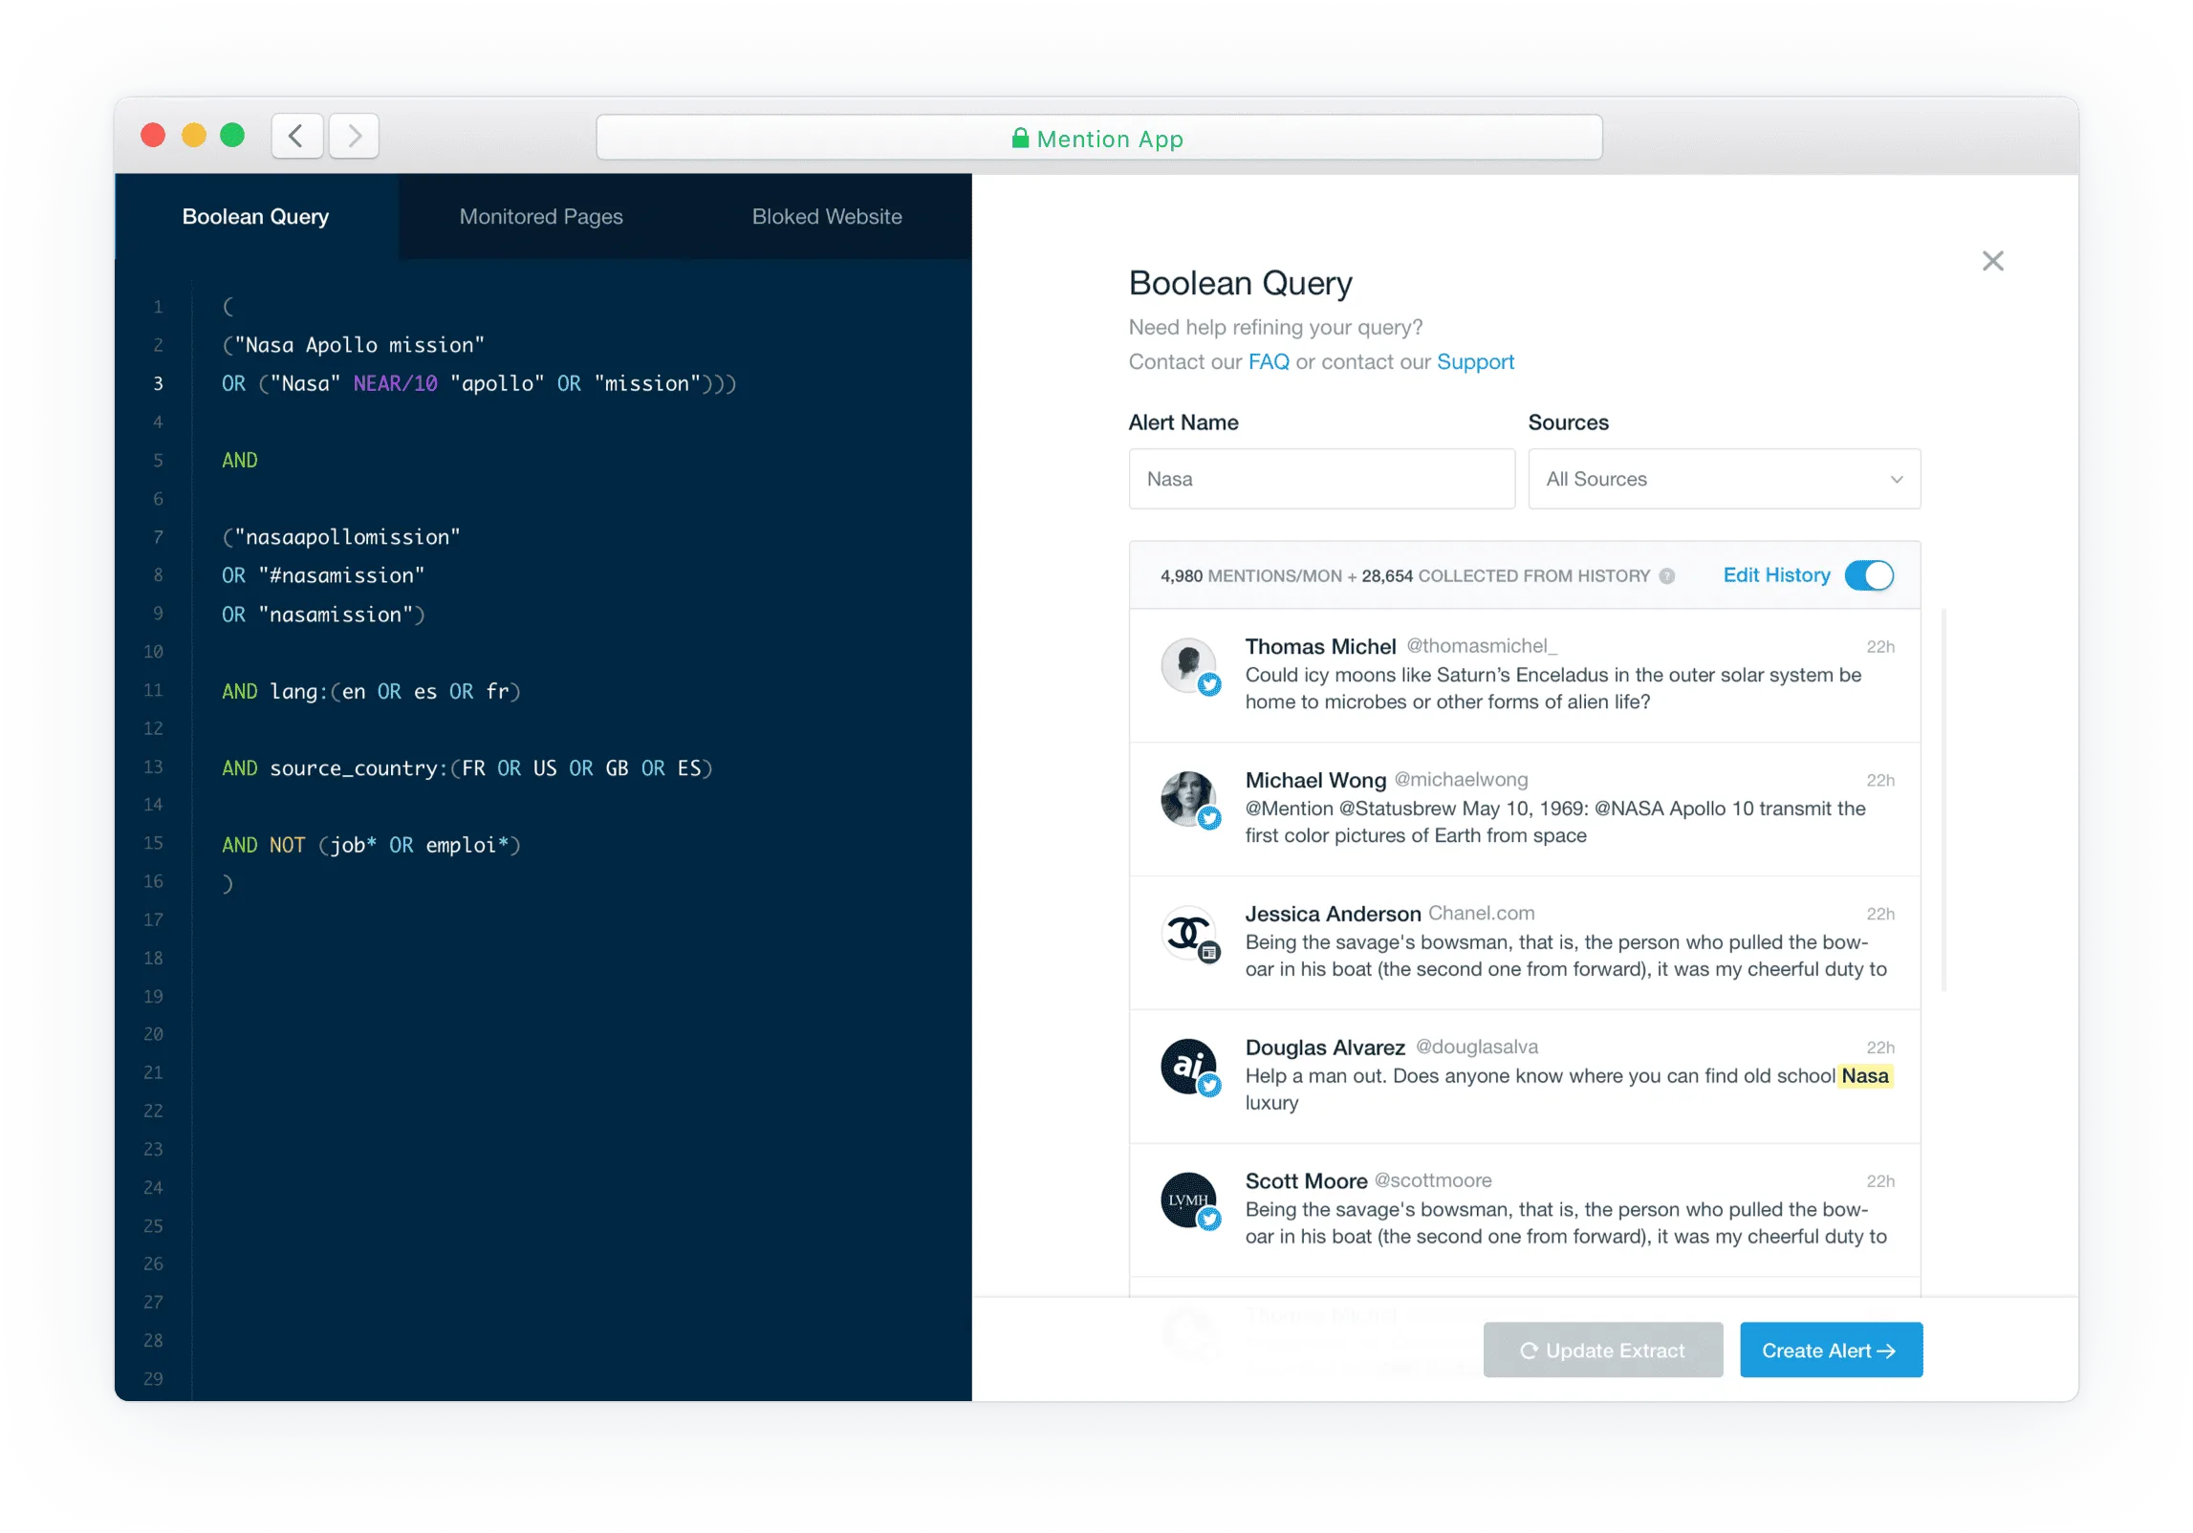Open the FAQ link
The height and width of the screenshot is (1533, 2193).
coord(1269,362)
